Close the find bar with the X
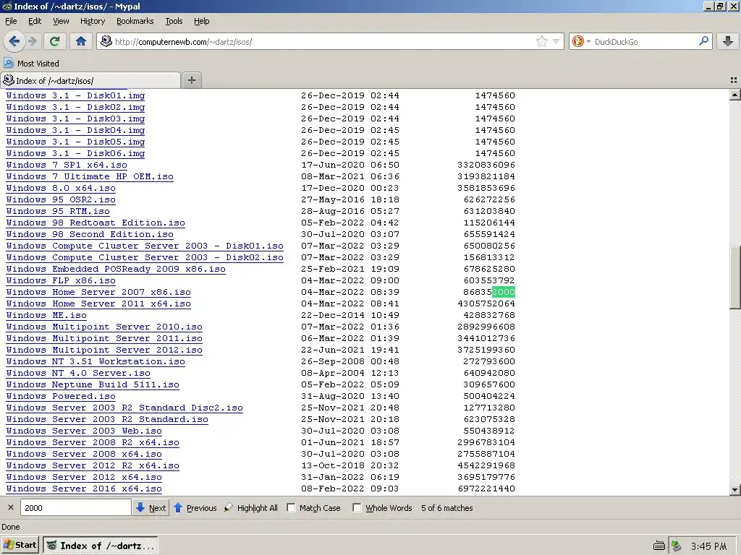This screenshot has width=741, height=555. 10,508
